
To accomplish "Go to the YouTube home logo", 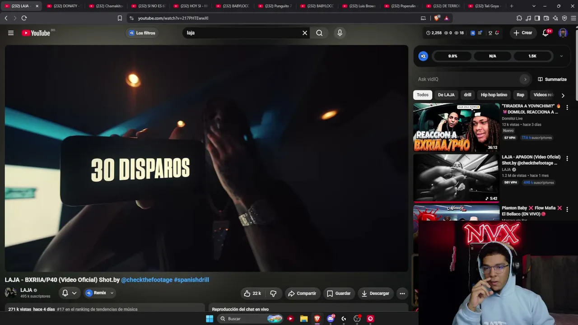I will pos(36,33).
